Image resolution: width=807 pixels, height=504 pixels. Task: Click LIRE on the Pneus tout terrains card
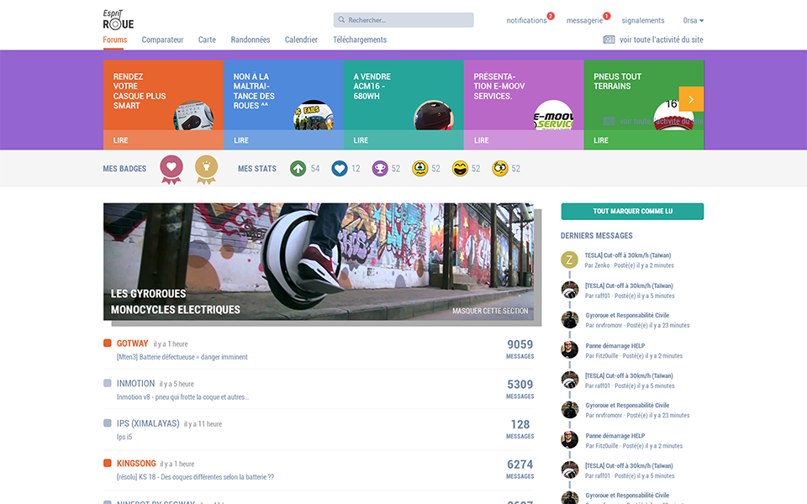coord(601,140)
